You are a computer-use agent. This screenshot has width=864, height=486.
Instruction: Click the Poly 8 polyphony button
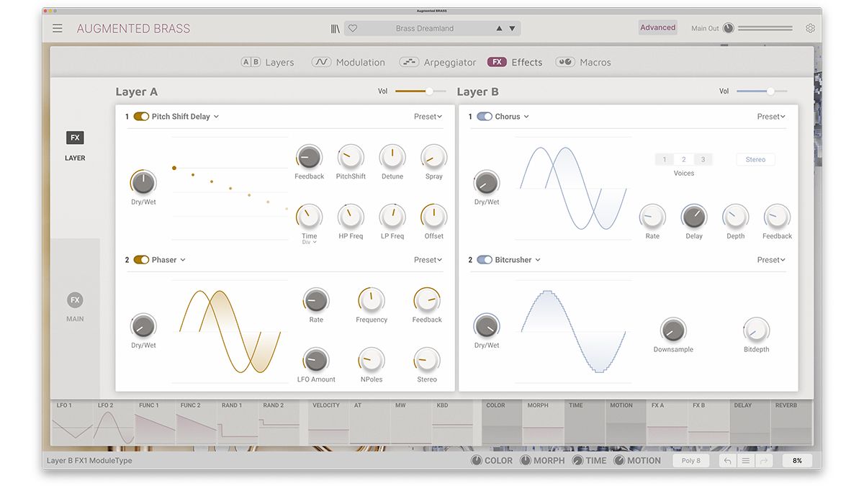coord(690,461)
